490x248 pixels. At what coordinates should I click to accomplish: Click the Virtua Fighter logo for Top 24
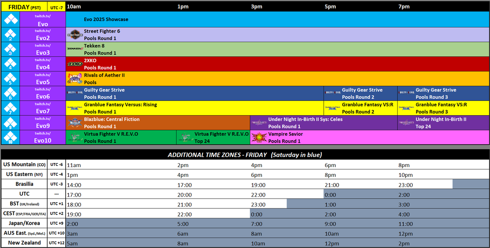pyautogui.click(x=185, y=138)
